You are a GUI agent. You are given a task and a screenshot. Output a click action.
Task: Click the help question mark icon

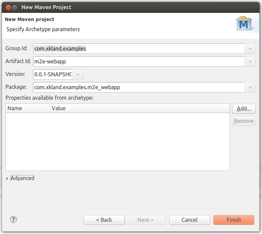(x=13, y=219)
